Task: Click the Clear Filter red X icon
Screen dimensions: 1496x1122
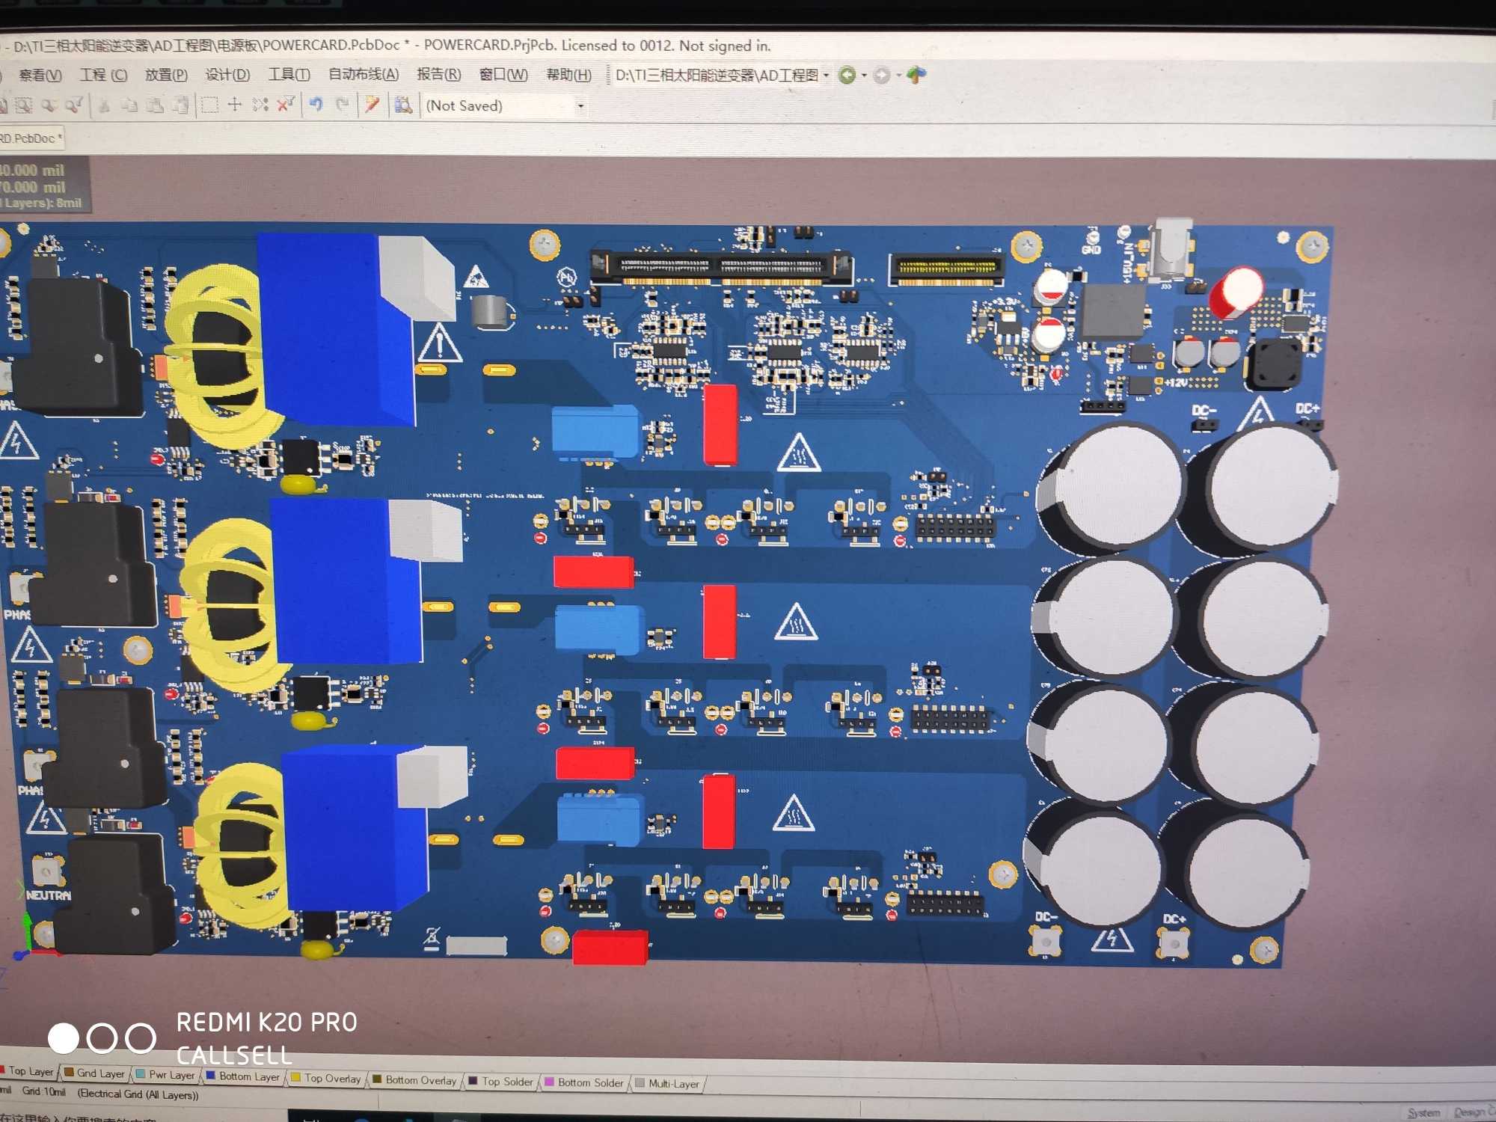Action: (x=286, y=105)
